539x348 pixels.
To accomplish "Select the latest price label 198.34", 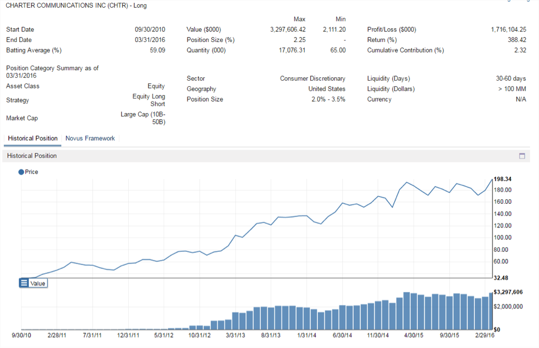I will pyautogui.click(x=503, y=179).
